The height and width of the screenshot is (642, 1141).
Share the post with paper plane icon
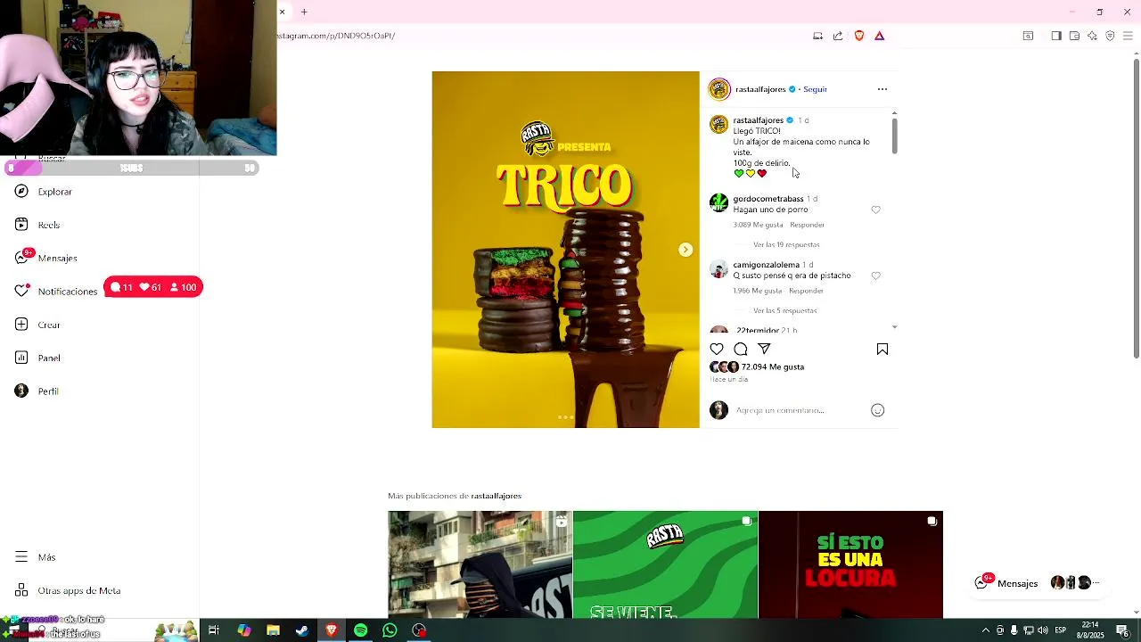point(764,349)
